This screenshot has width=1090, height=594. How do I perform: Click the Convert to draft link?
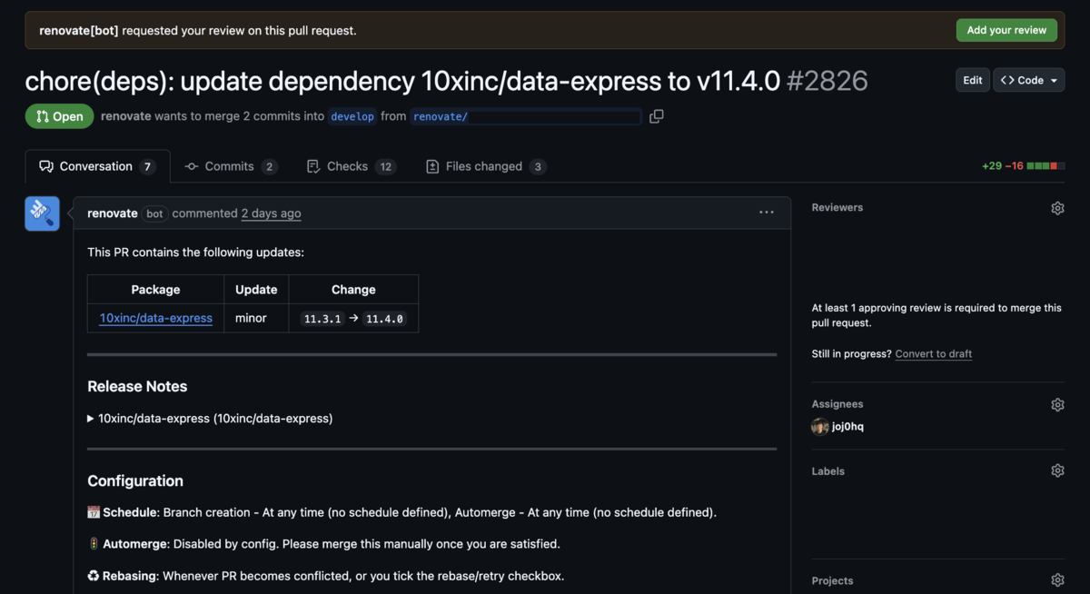[934, 354]
